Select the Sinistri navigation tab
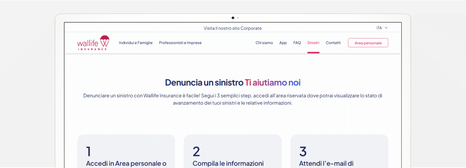This screenshot has height=168, width=466. click(x=313, y=43)
